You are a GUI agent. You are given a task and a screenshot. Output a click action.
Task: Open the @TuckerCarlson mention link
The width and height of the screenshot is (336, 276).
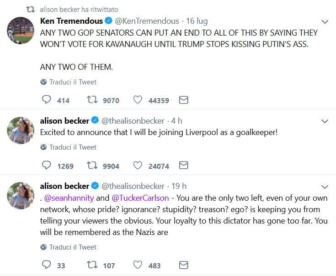[x=140, y=198]
